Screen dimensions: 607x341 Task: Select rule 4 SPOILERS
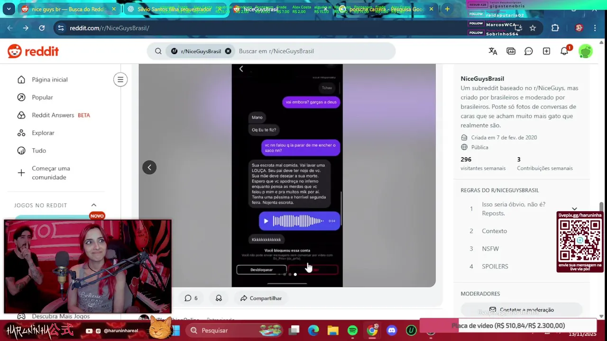(x=495, y=266)
